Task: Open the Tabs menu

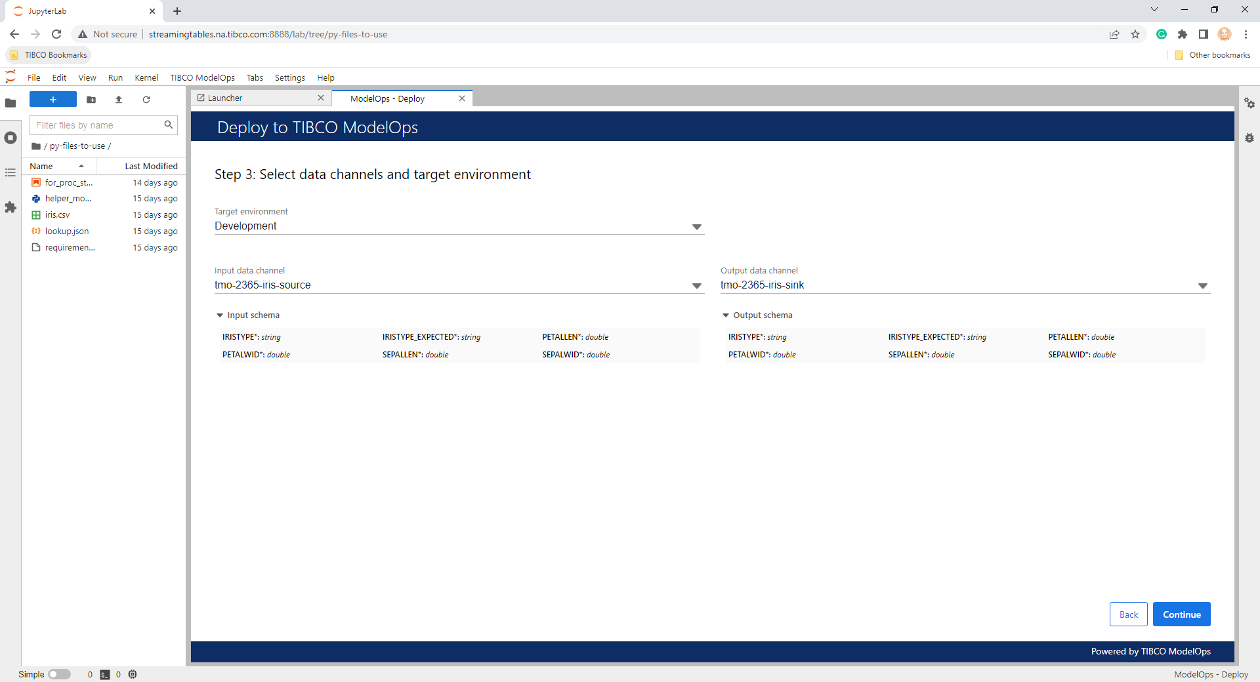Action: tap(255, 77)
